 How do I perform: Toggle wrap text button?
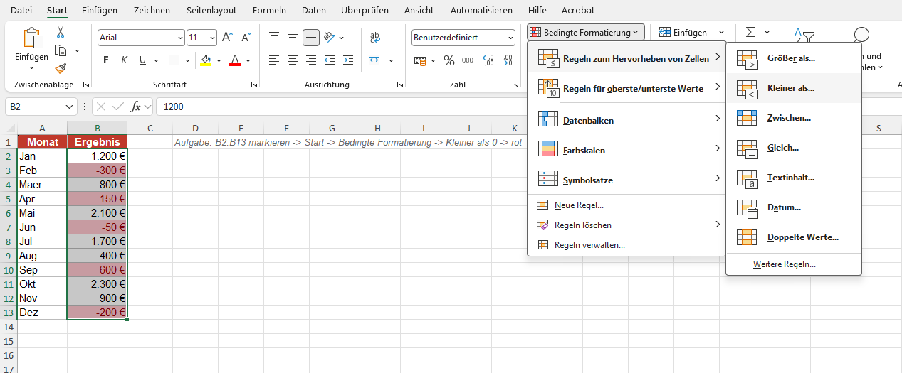[375, 38]
